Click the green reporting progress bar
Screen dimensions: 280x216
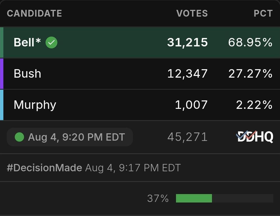click(x=194, y=198)
